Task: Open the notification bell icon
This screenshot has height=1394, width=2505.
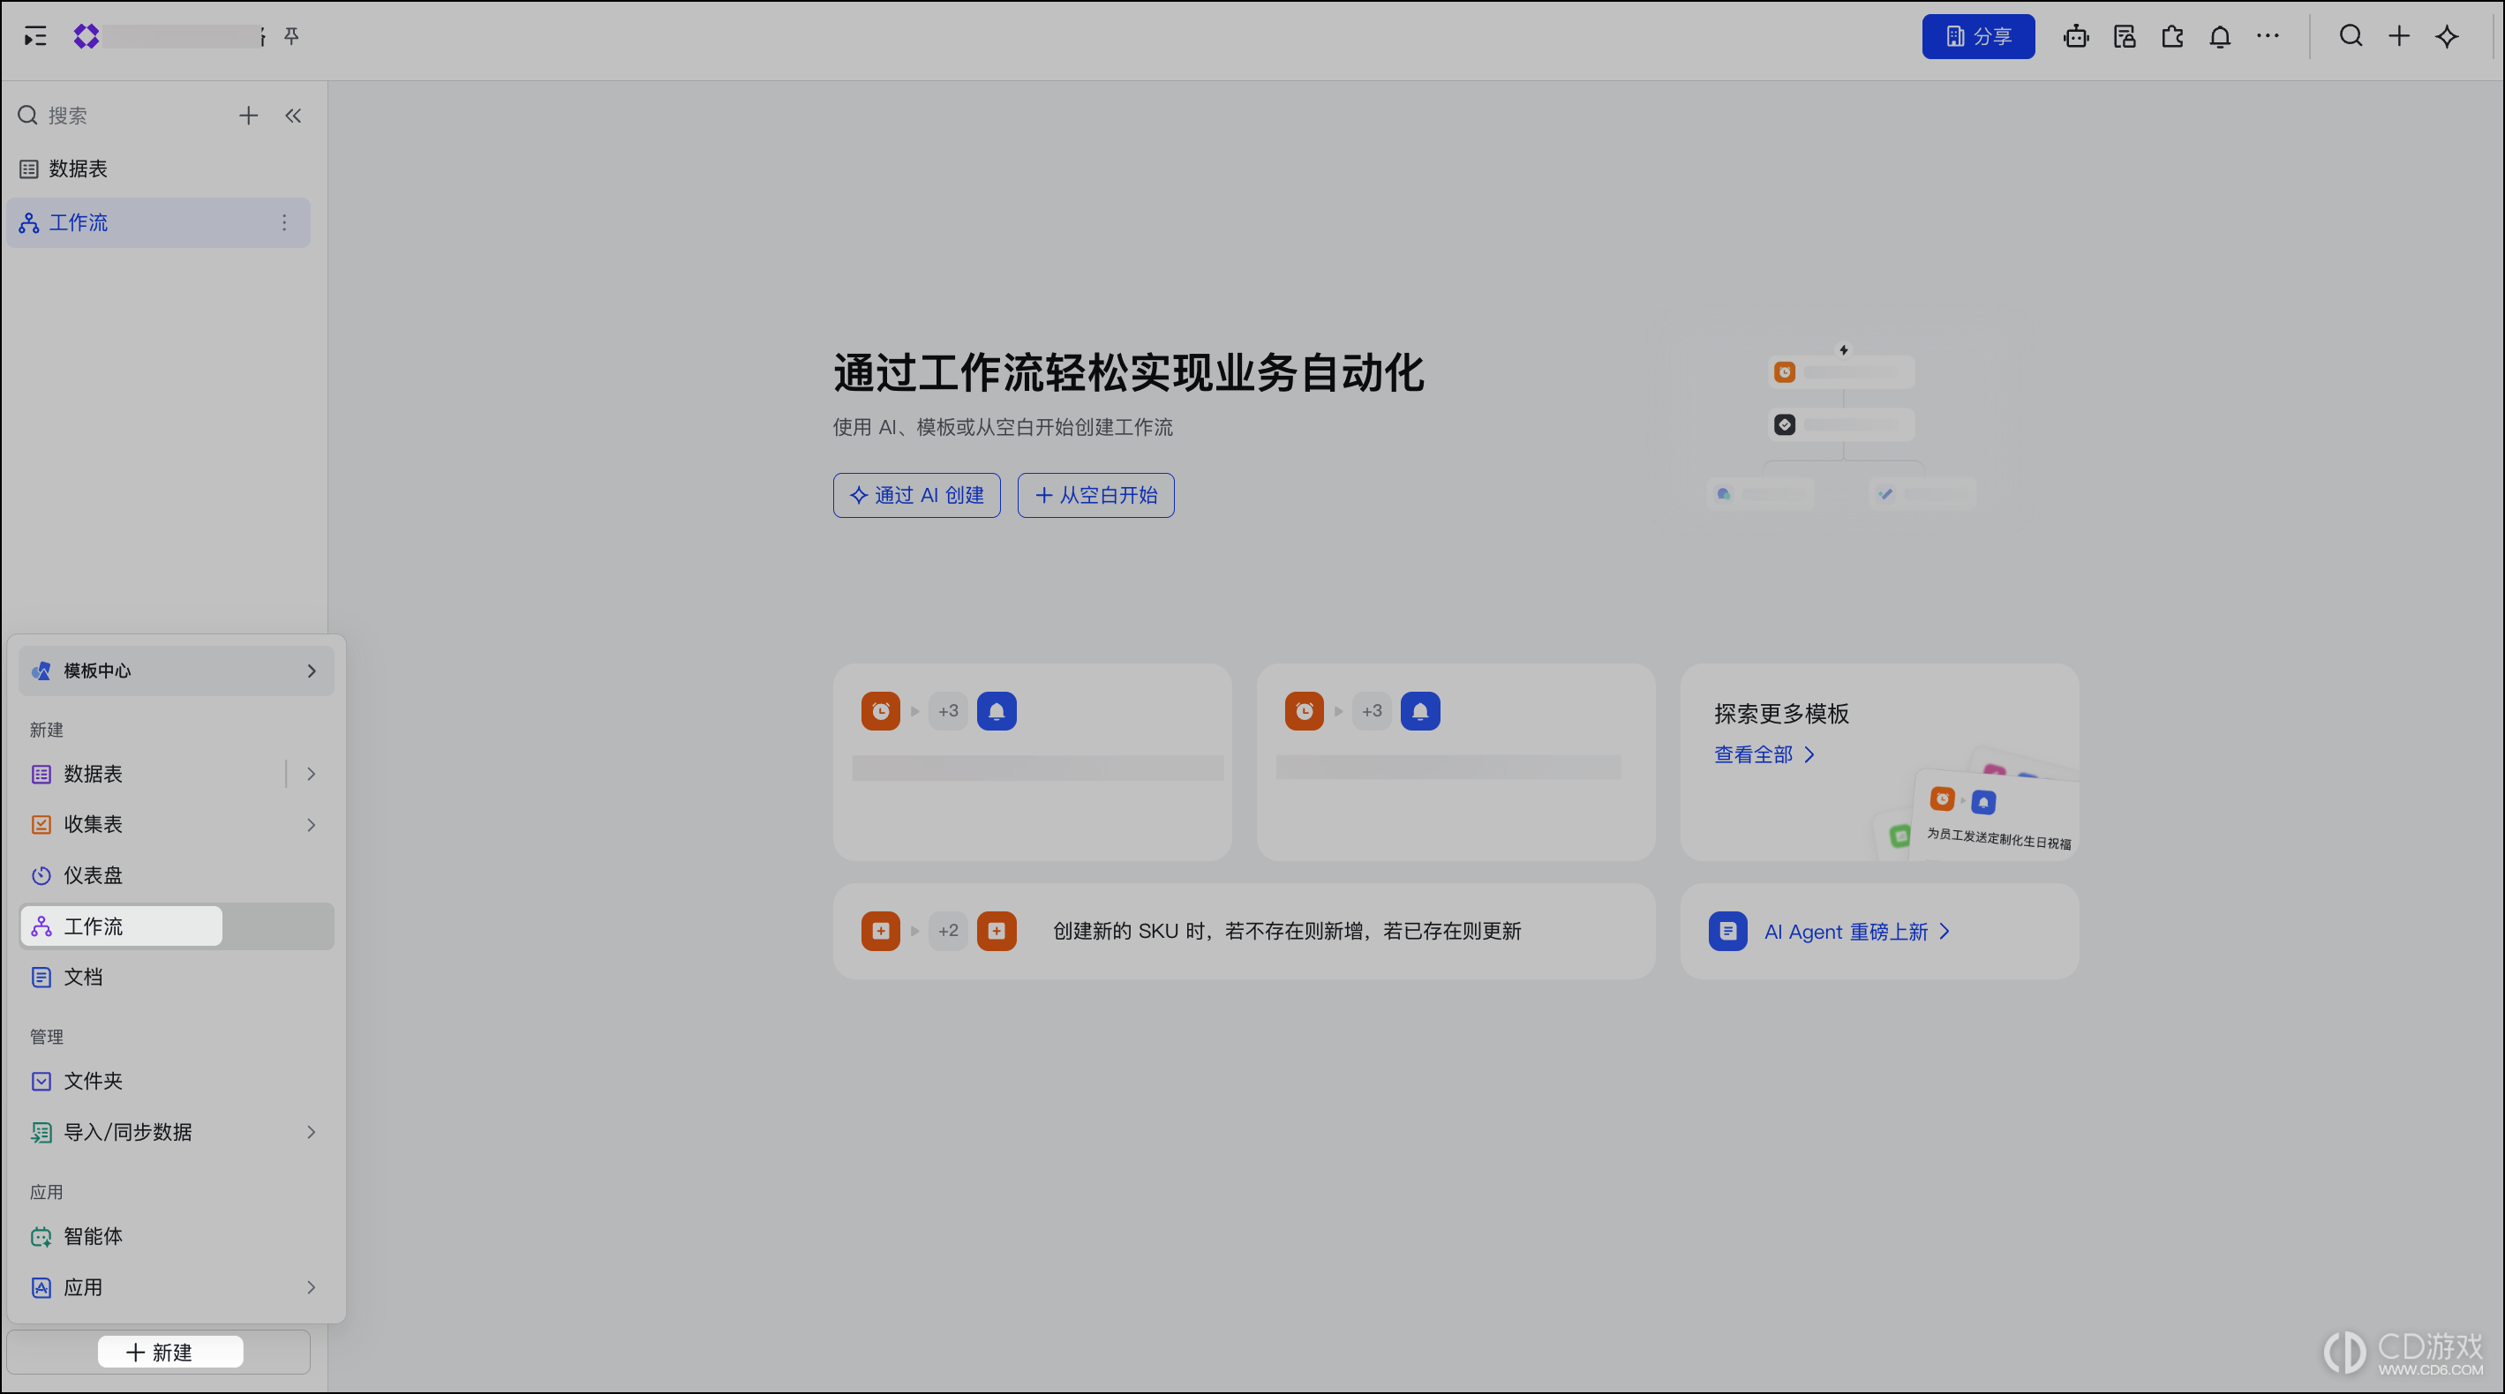Action: 2220,37
